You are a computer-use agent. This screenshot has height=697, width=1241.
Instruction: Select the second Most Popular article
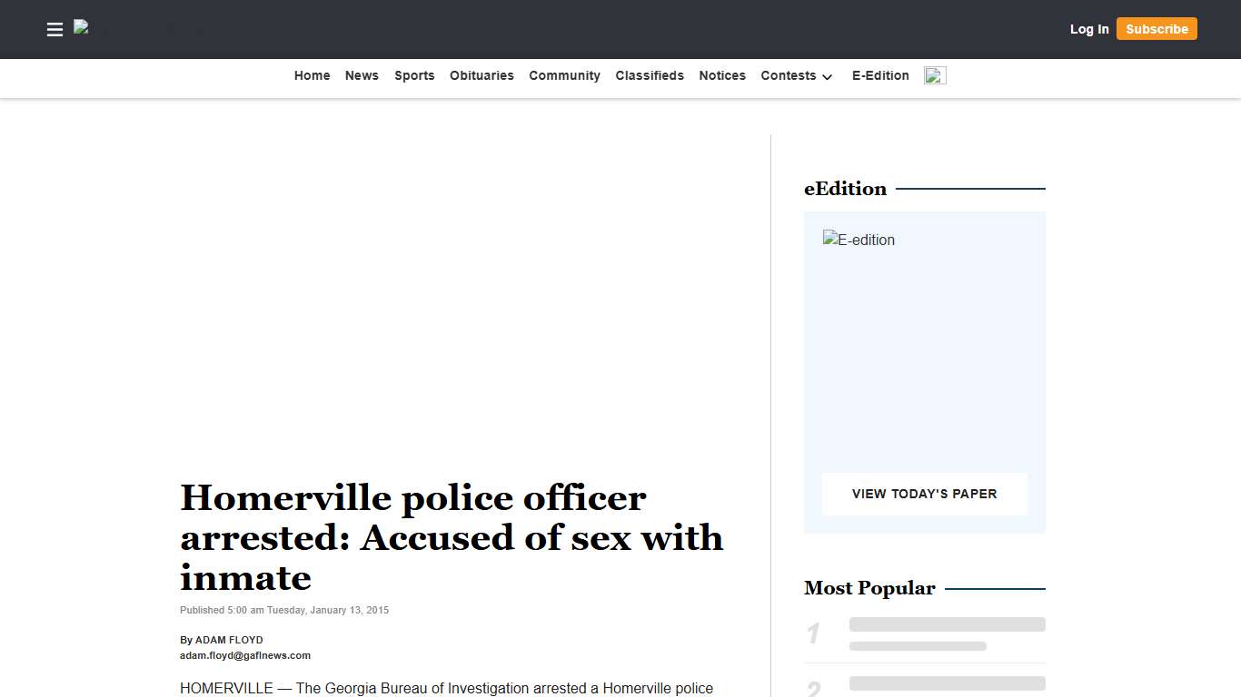click(947, 685)
